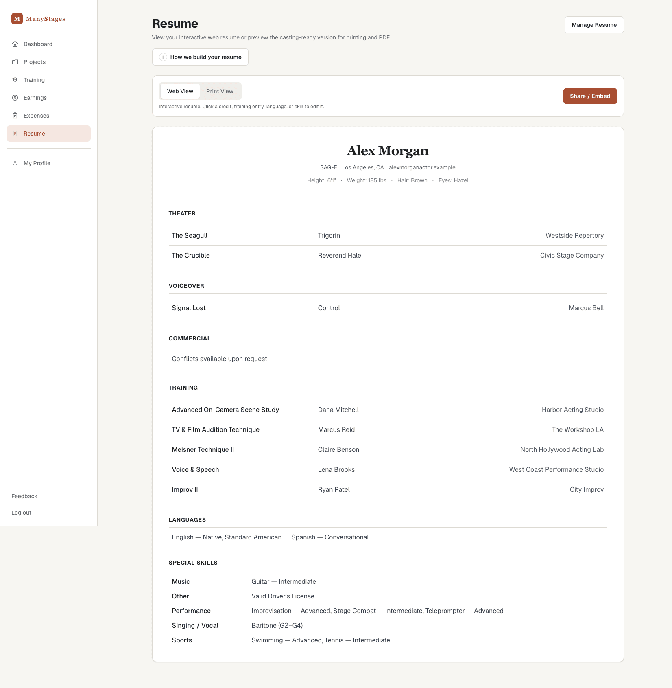The image size is (672, 688).
Task: Edit English — Native, Standard American language
Action: pos(227,537)
